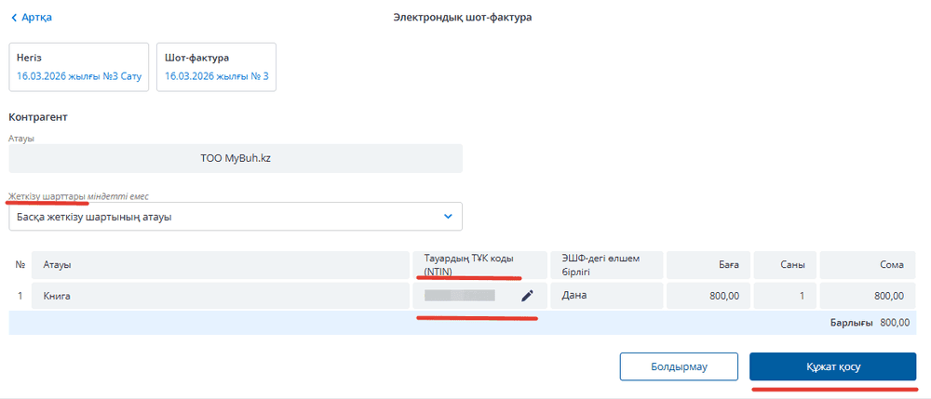This screenshot has width=931, height=399.
Task: Click the Электрондық шот-фактура page title
Action: coord(463,18)
